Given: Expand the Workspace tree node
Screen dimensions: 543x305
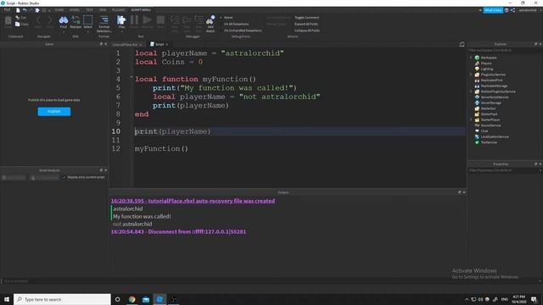Looking at the screenshot, I should click(x=471, y=58).
